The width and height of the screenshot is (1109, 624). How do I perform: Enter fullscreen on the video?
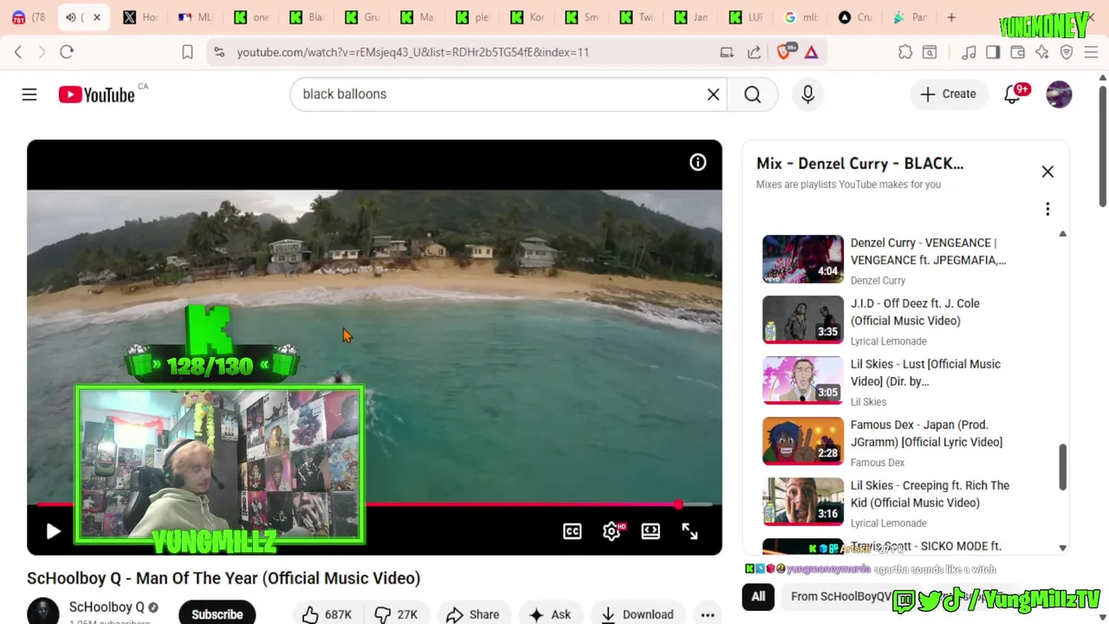(690, 531)
